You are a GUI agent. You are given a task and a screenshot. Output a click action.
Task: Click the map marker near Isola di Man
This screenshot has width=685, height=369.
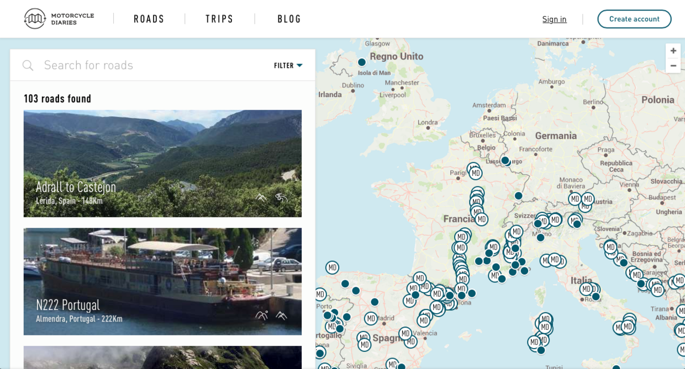coord(362,62)
